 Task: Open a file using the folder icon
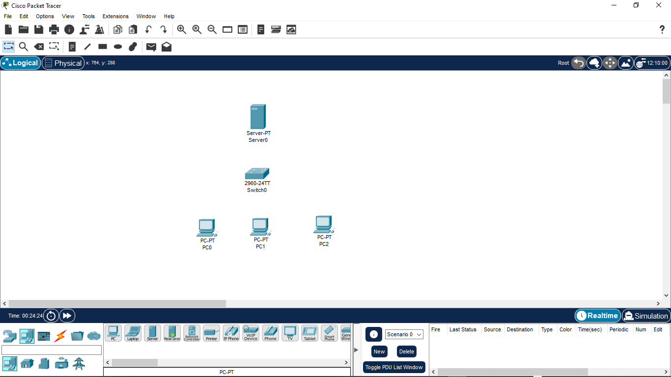point(24,29)
